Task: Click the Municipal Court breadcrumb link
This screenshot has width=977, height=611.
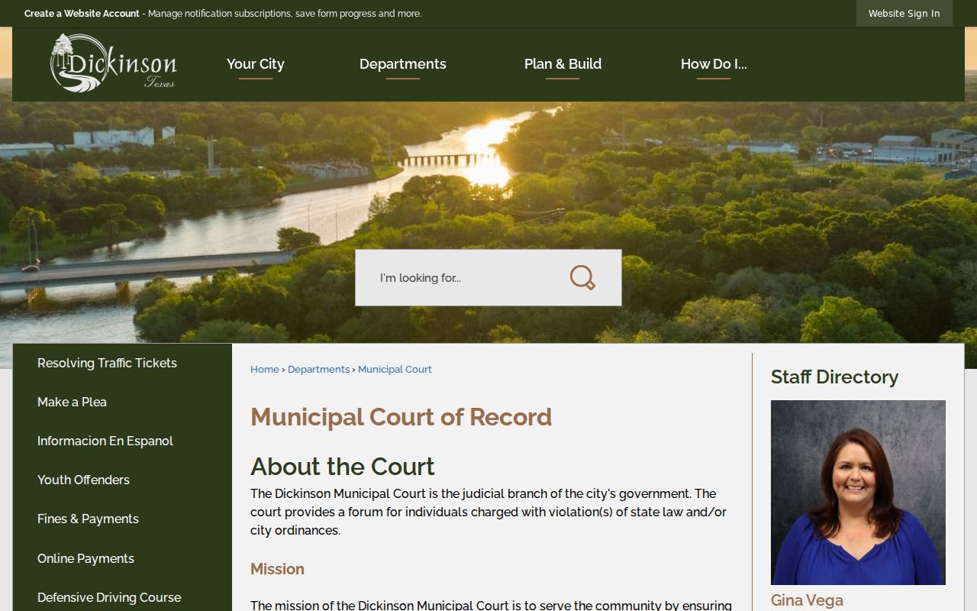Action: pos(395,369)
